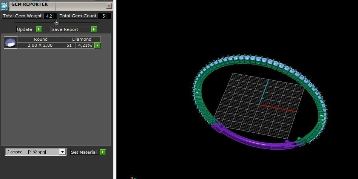Click the 'Round' cell in gem table
Screen dimensions: 358x179
pyautogui.click(x=40, y=39)
